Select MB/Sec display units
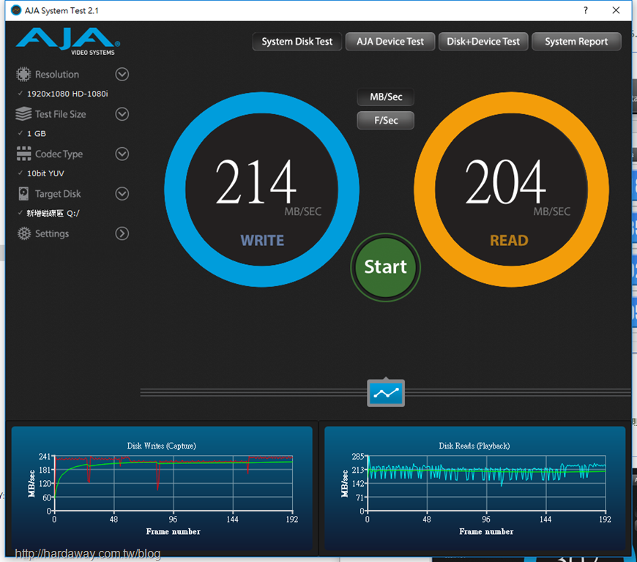This screenshot has height=562, width=637. pos(386,97)
